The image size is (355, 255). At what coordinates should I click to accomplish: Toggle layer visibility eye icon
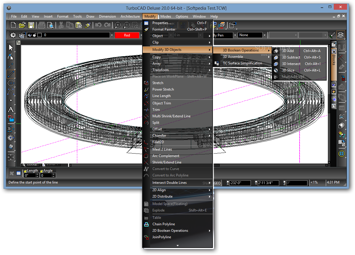click(29, 35)
